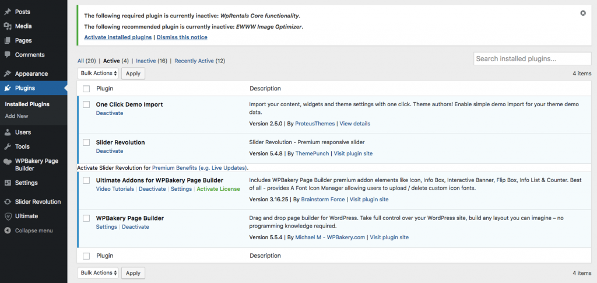Click the Ultimate shield icon
Screen dimensions: 597x283
tap(7, 216)
